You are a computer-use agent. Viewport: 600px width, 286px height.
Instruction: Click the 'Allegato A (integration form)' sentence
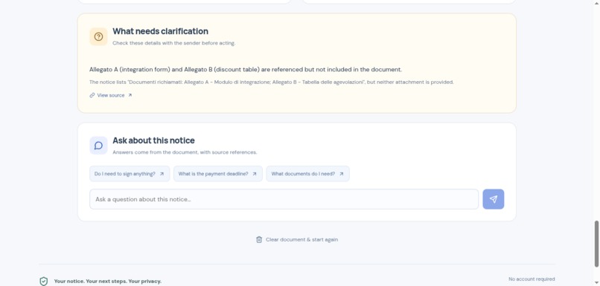pyautogui.click(x=246, y=70)
